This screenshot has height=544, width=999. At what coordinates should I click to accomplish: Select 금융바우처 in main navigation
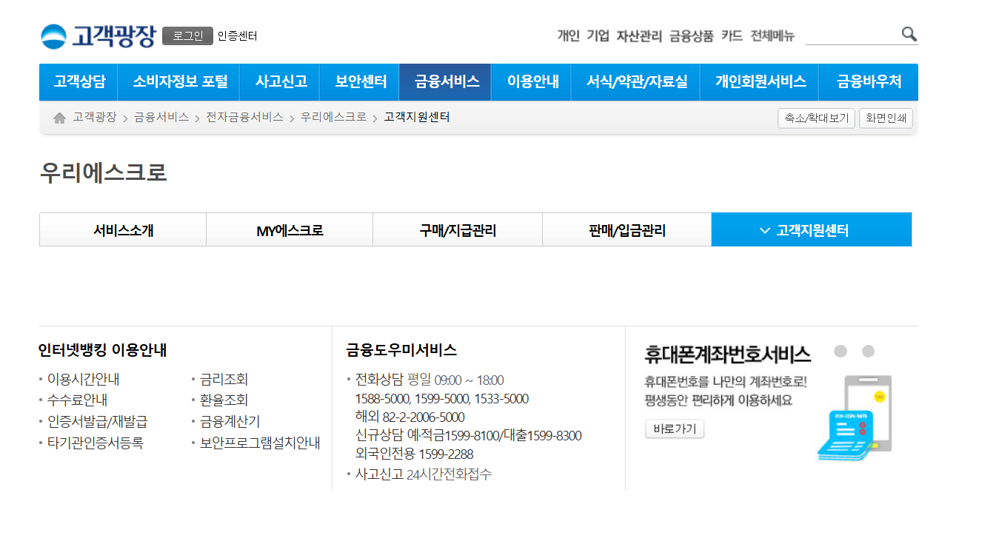(869, 82)
